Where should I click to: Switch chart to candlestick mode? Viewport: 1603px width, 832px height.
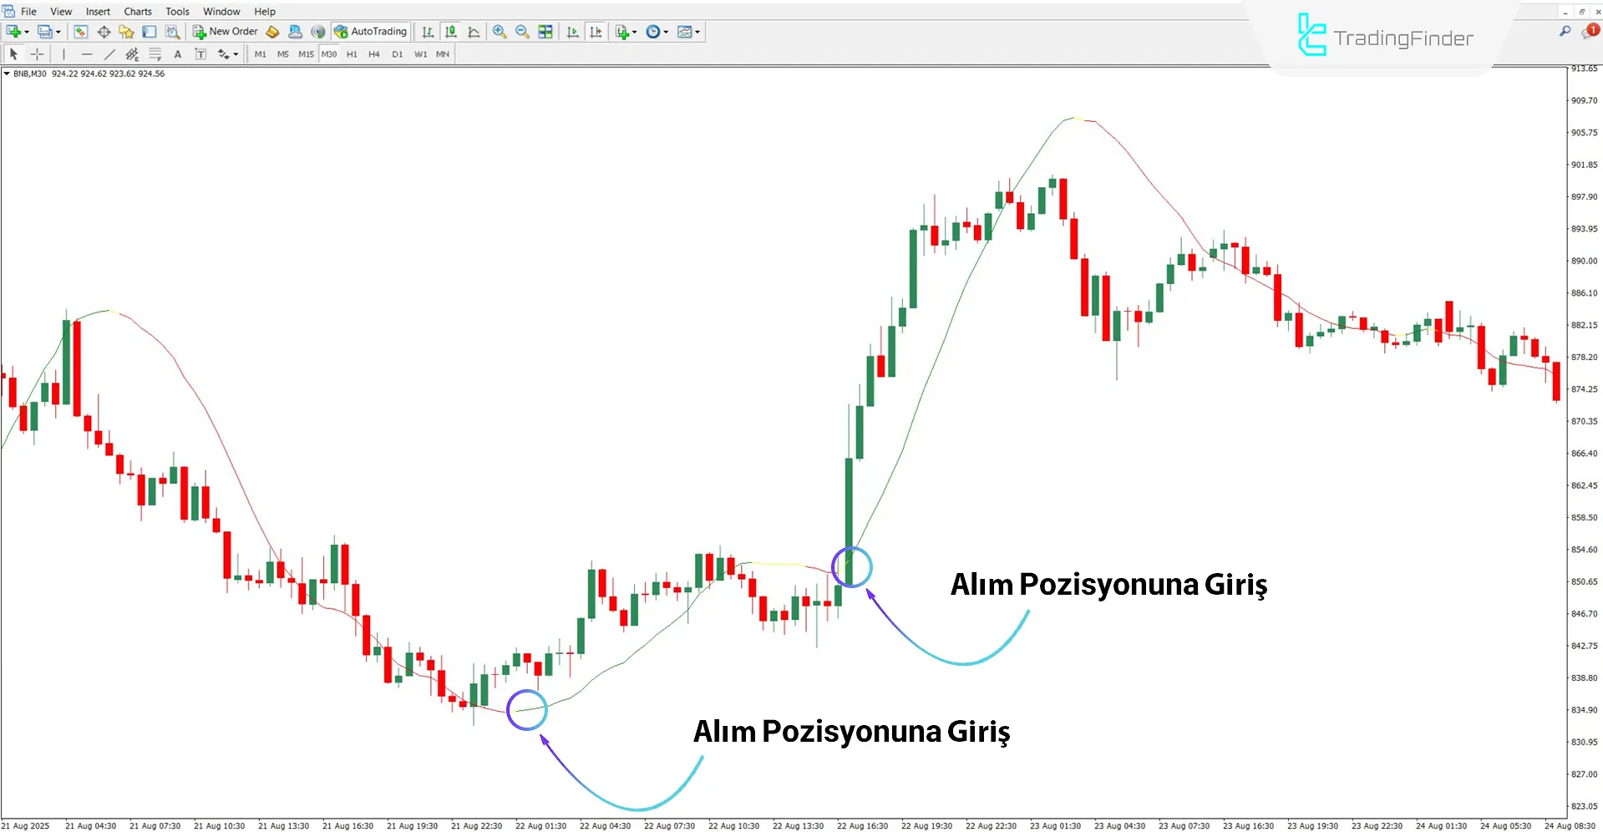point(451,32)
